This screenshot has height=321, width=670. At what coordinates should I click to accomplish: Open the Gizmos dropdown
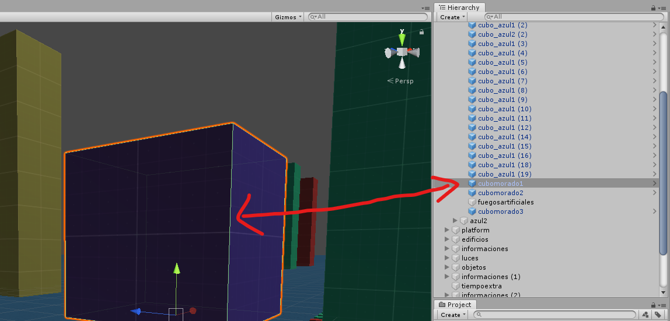click(288, 17)
